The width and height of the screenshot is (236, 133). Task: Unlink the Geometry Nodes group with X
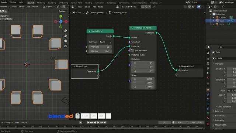pos(149,7)
